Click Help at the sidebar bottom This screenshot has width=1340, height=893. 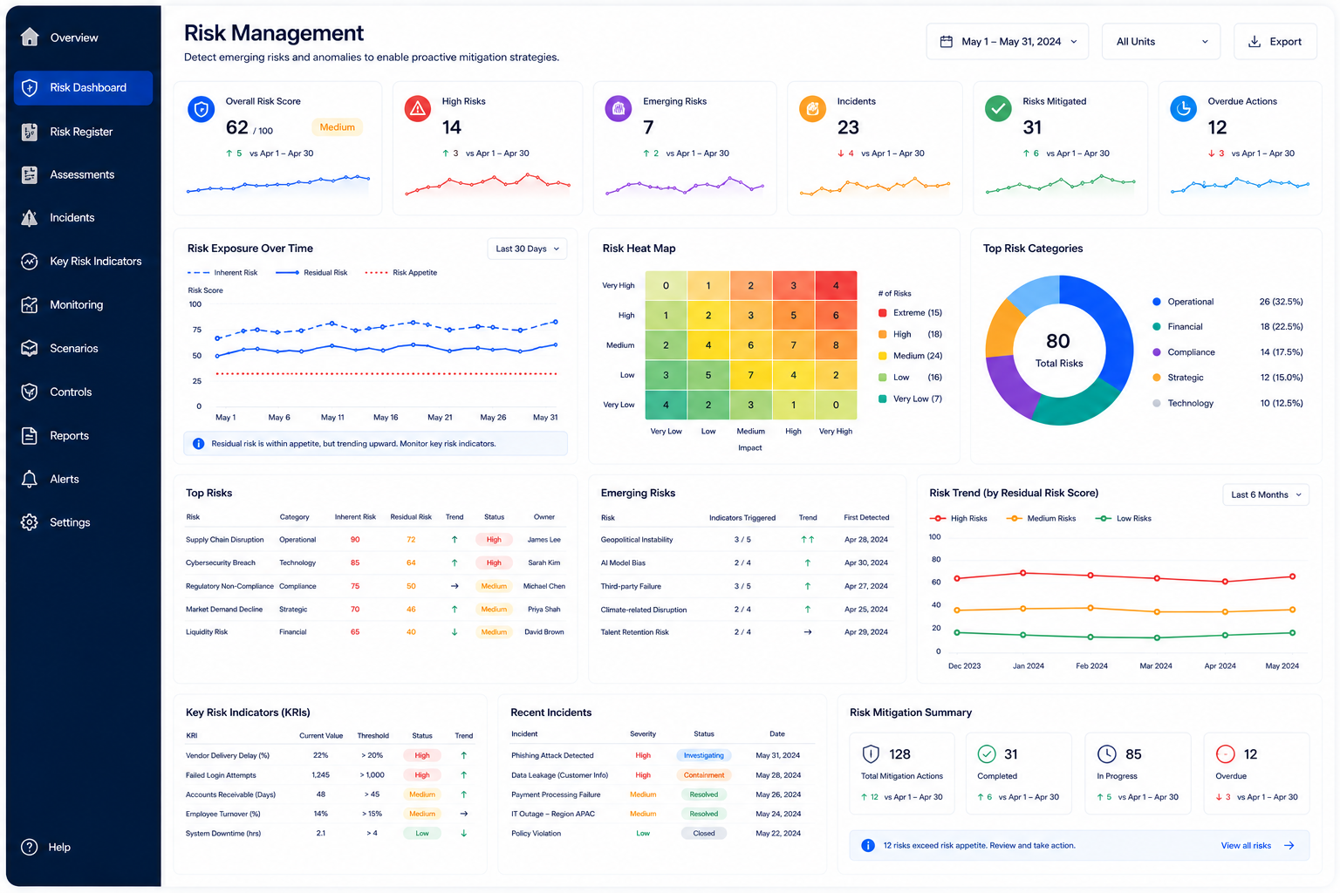pyautogui.click(x=46, y=847)
